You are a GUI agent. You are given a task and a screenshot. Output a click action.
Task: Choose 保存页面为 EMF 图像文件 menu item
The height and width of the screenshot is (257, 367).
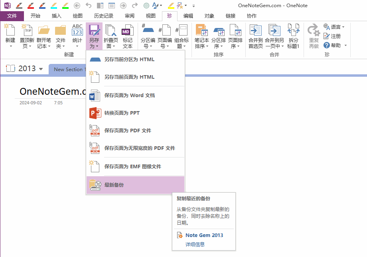pos(136,167)
